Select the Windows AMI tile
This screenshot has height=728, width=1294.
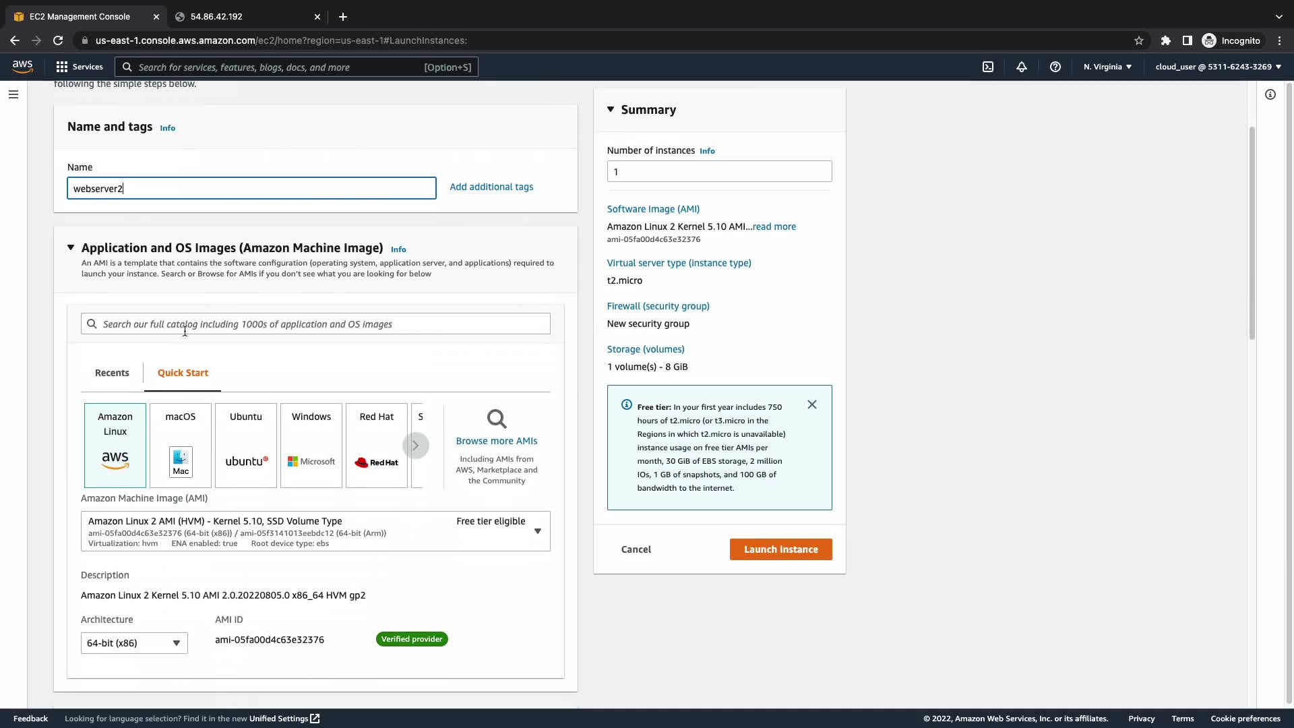coord(311,445)
